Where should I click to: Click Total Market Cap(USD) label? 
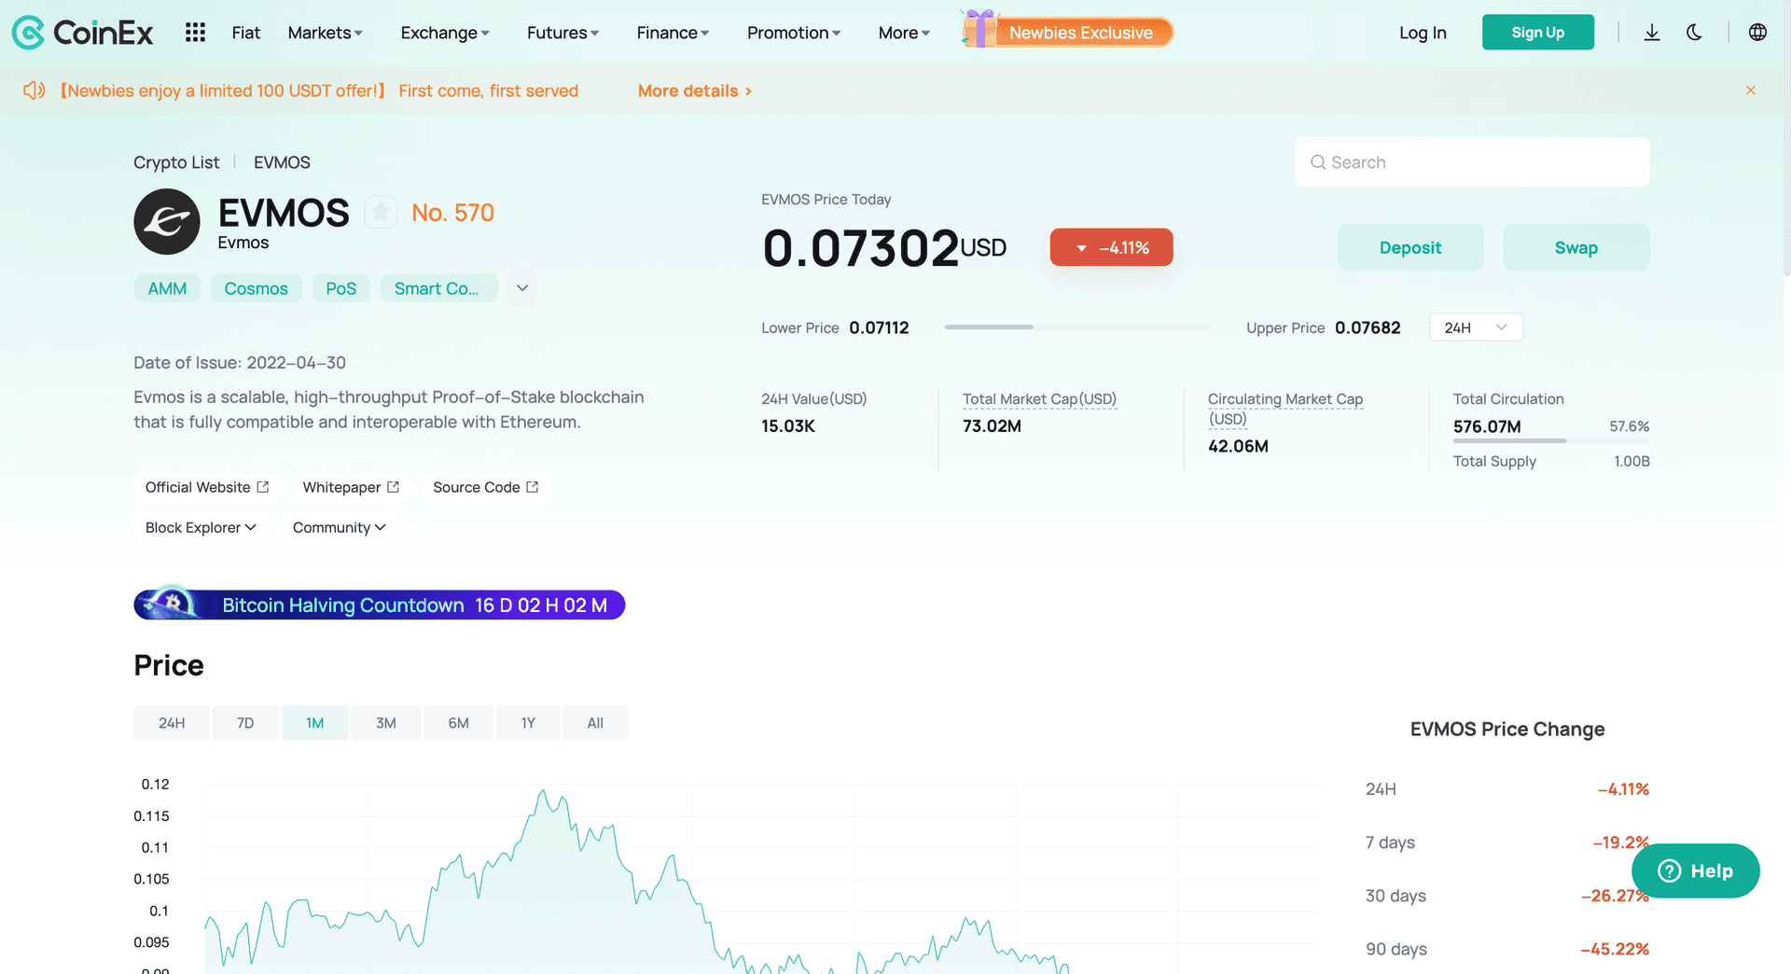(x=1039, y=399)
